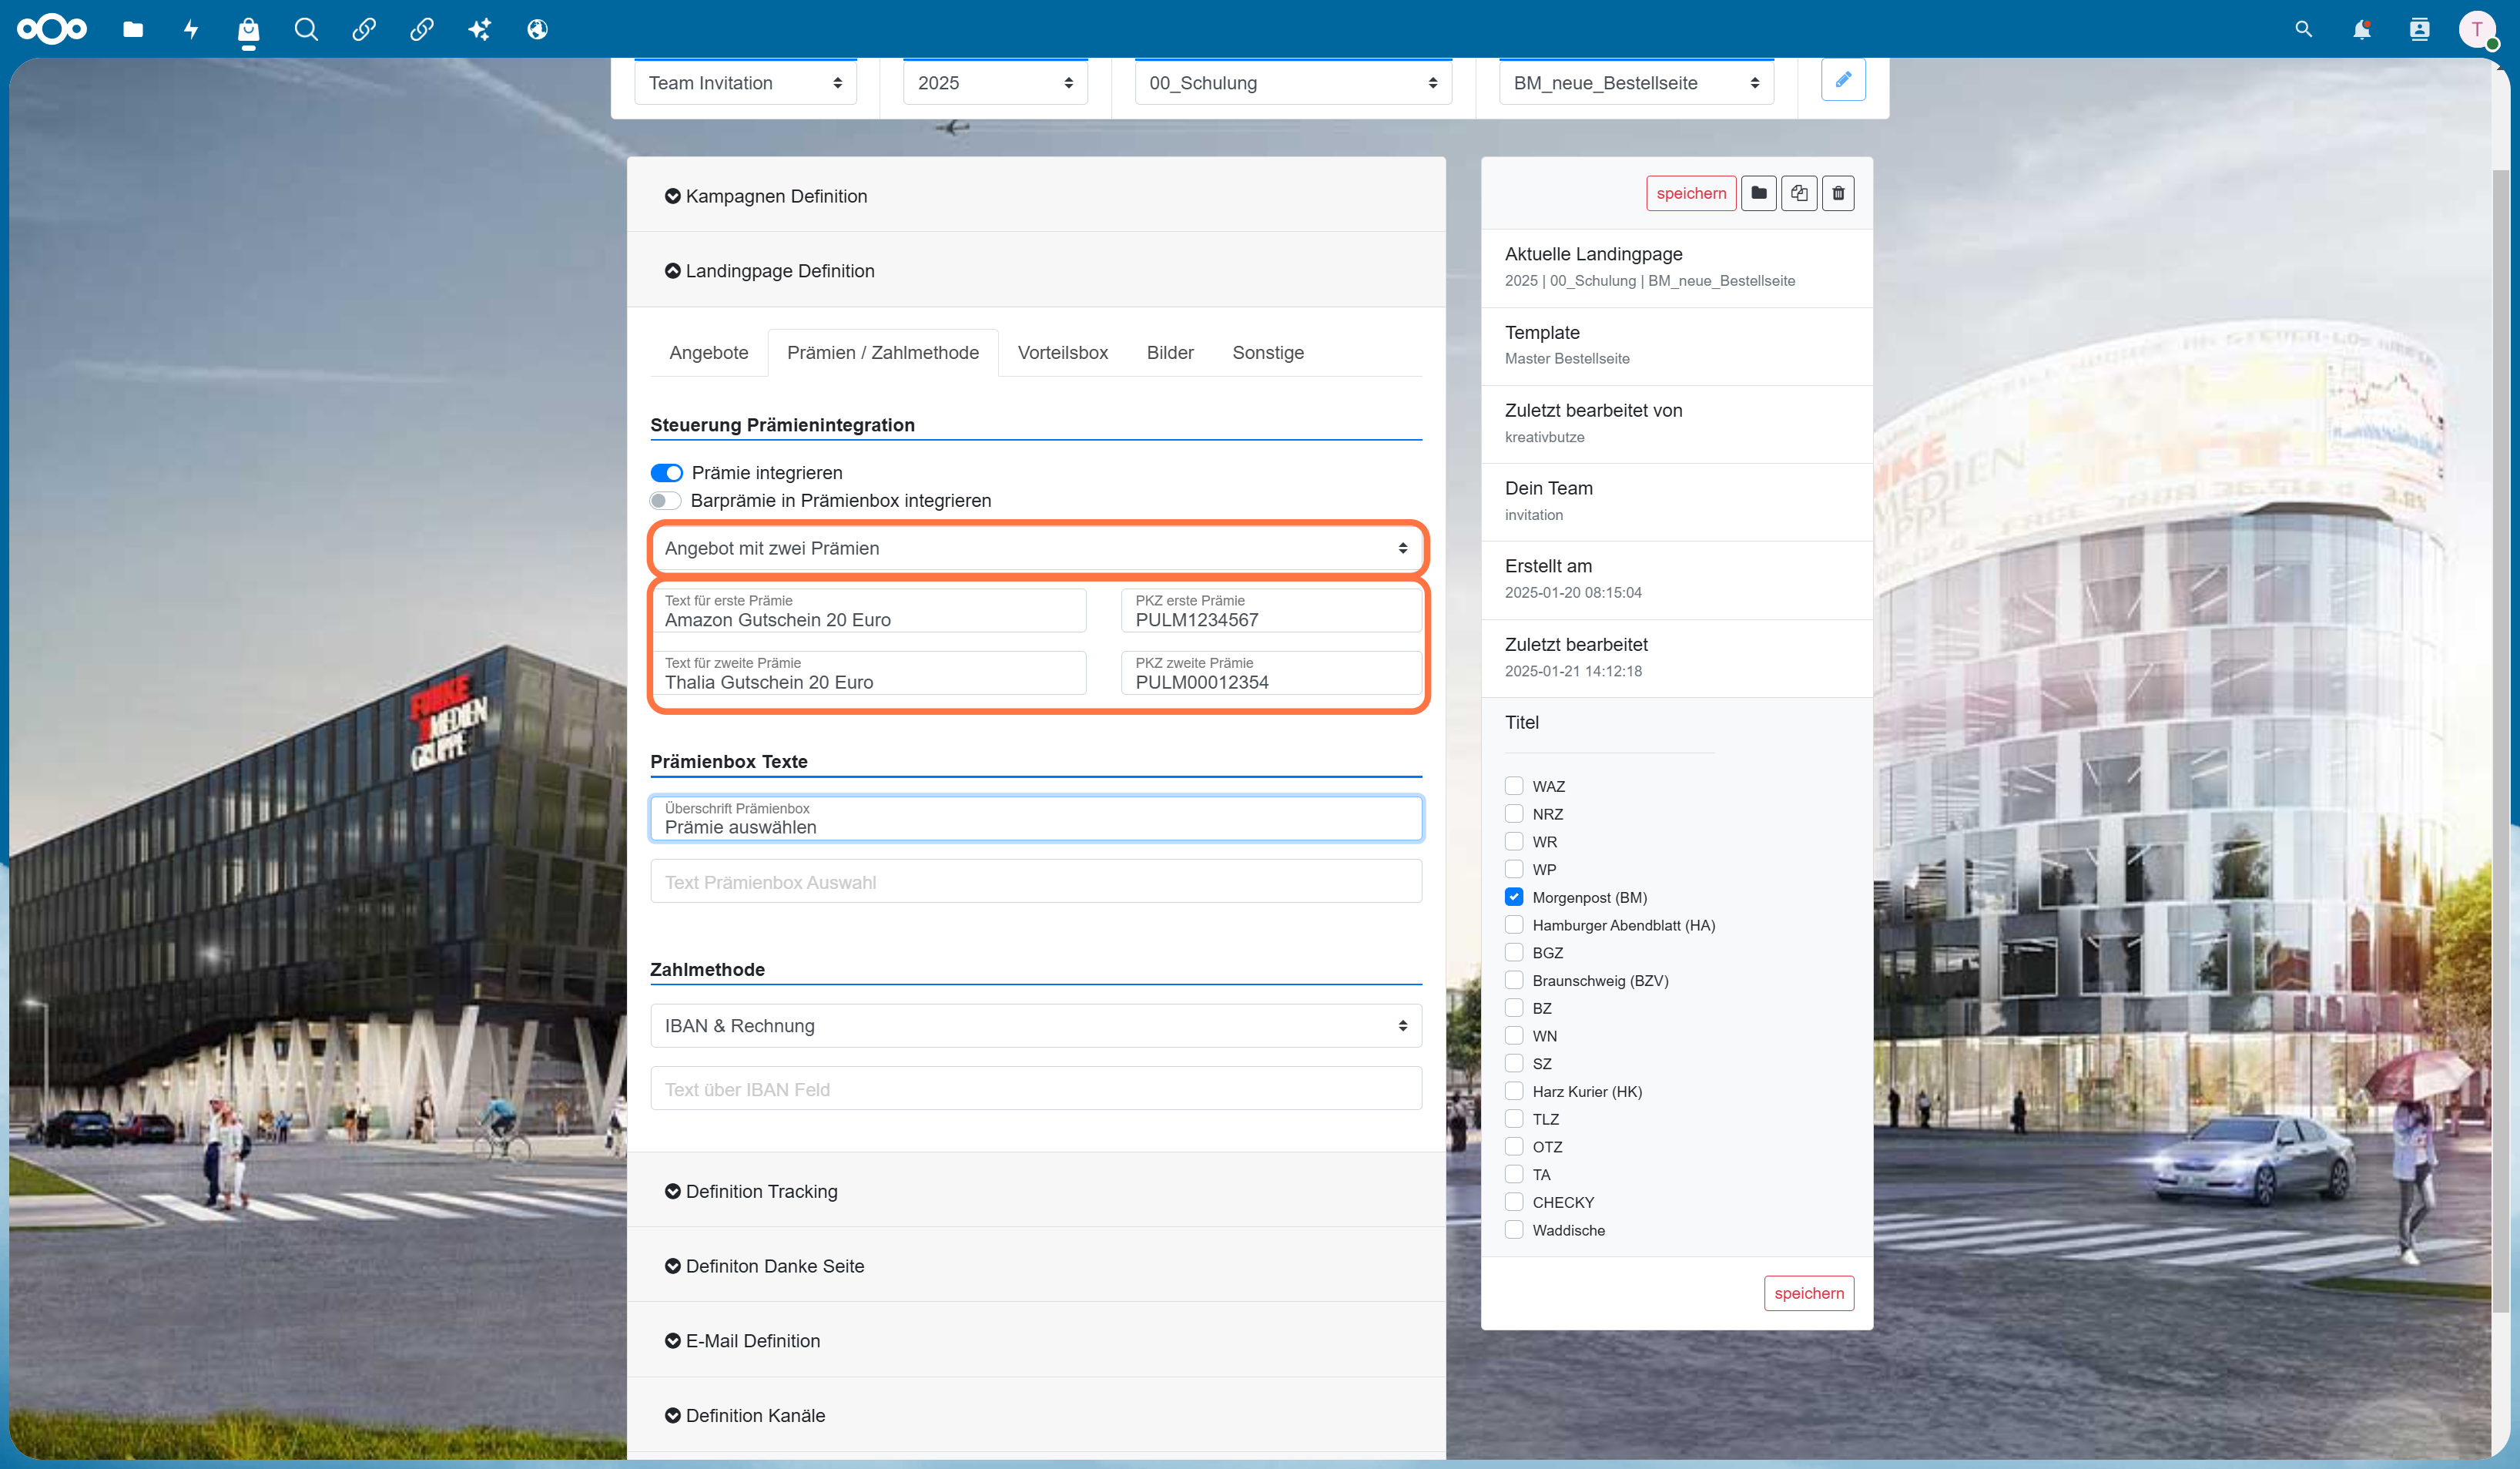
Task: Click the unified search icon top right
Action: click(2304, 29)
